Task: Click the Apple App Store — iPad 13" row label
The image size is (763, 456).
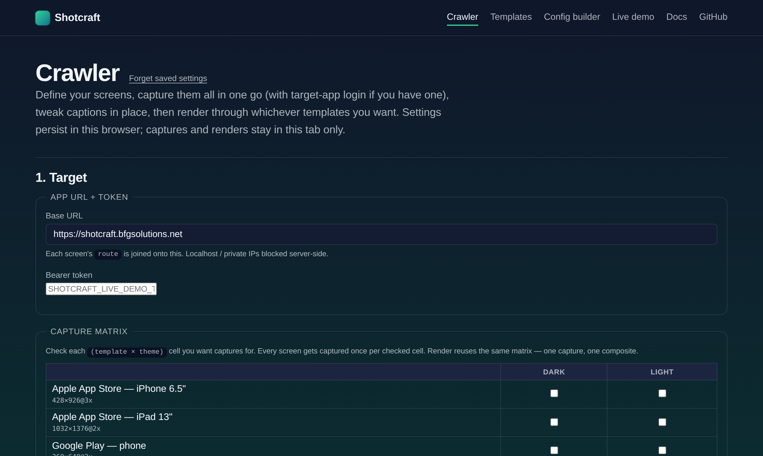Action: 112,417
